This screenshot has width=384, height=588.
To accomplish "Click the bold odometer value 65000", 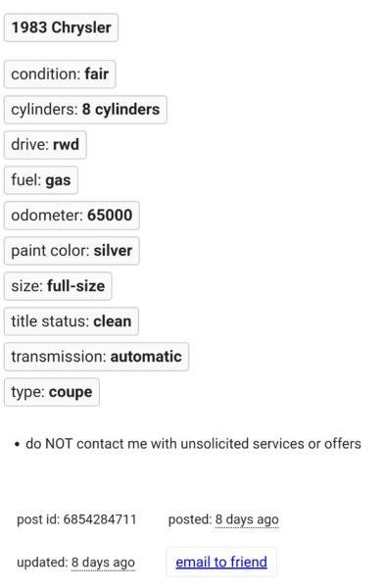I will pyautogui.click(x=110, y=216).
